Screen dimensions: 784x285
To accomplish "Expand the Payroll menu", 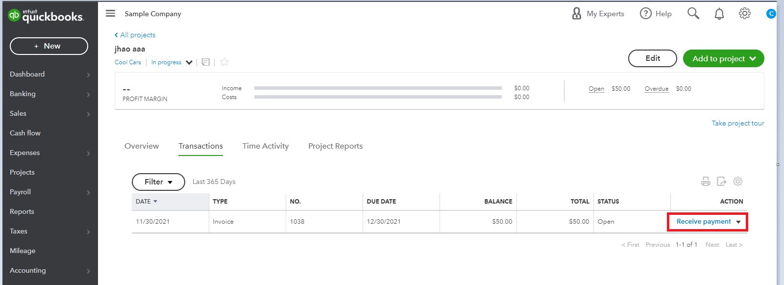I will (x=49, y=192).
